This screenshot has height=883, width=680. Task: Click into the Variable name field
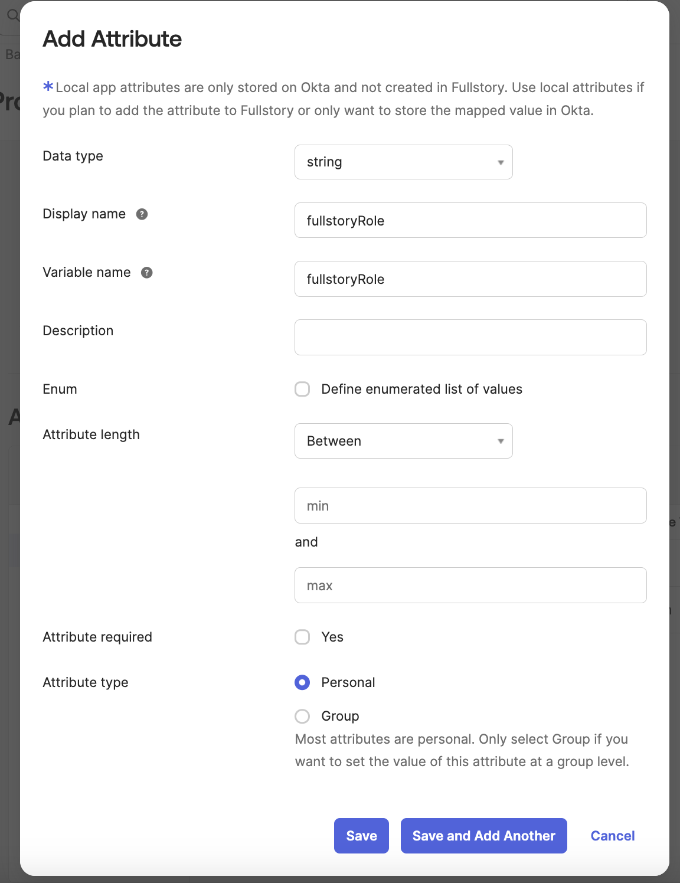coord(470,279)
